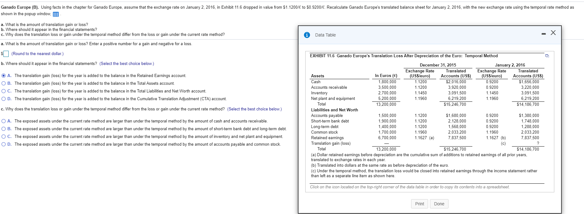Click the Cash euro value 1,800,000
The image size is (584, 214).
[387, 82]
